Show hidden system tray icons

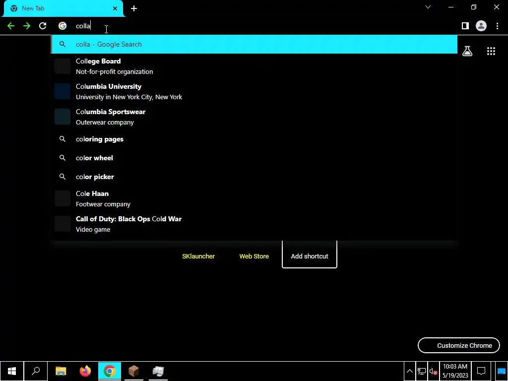[x=409, y=371]
